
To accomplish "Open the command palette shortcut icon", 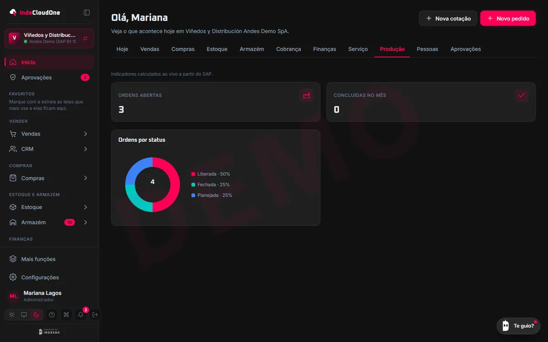I will click(x=66, y=315).
